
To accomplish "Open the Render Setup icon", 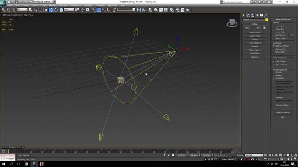I will (x=177, y=10).
